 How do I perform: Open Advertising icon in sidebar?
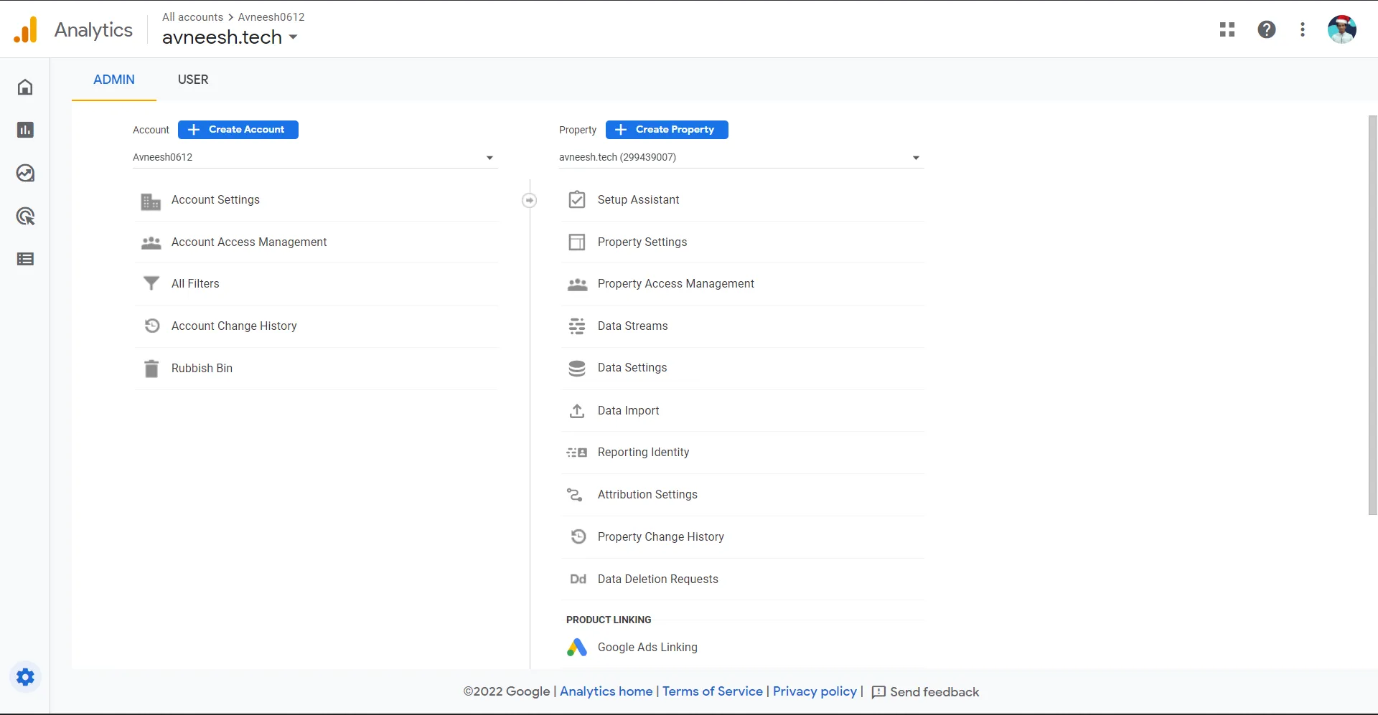click(x=25, y=216)
